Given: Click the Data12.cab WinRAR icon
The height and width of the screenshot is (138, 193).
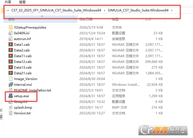Looking at the screenshot, I should point(11,62).
